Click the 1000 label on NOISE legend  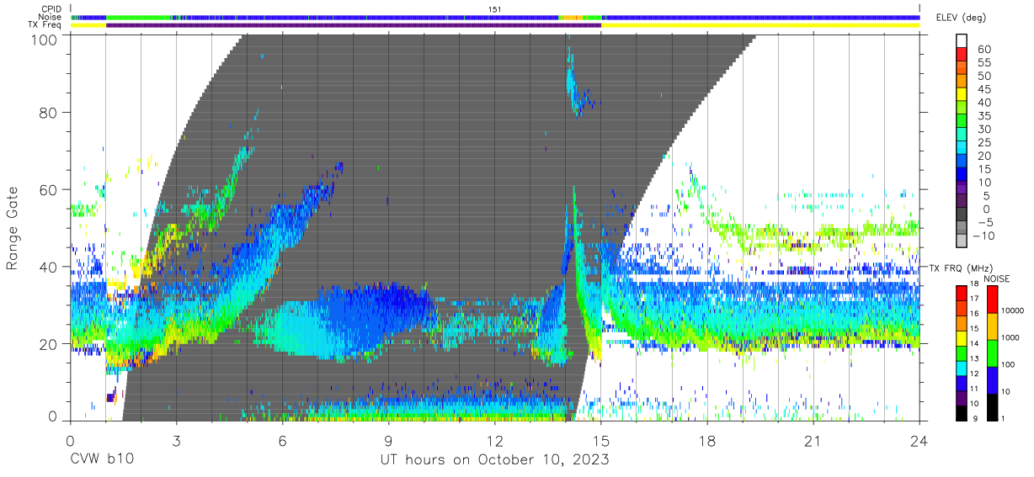click(1009, 337)
